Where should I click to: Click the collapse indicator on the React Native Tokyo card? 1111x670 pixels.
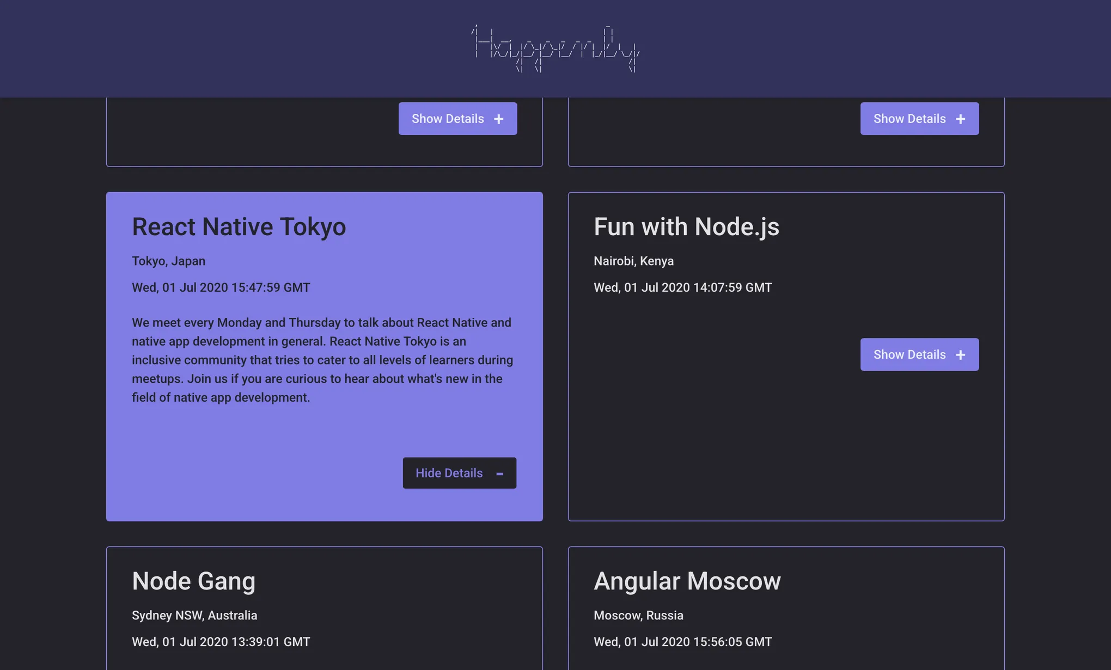click(499, 474)
